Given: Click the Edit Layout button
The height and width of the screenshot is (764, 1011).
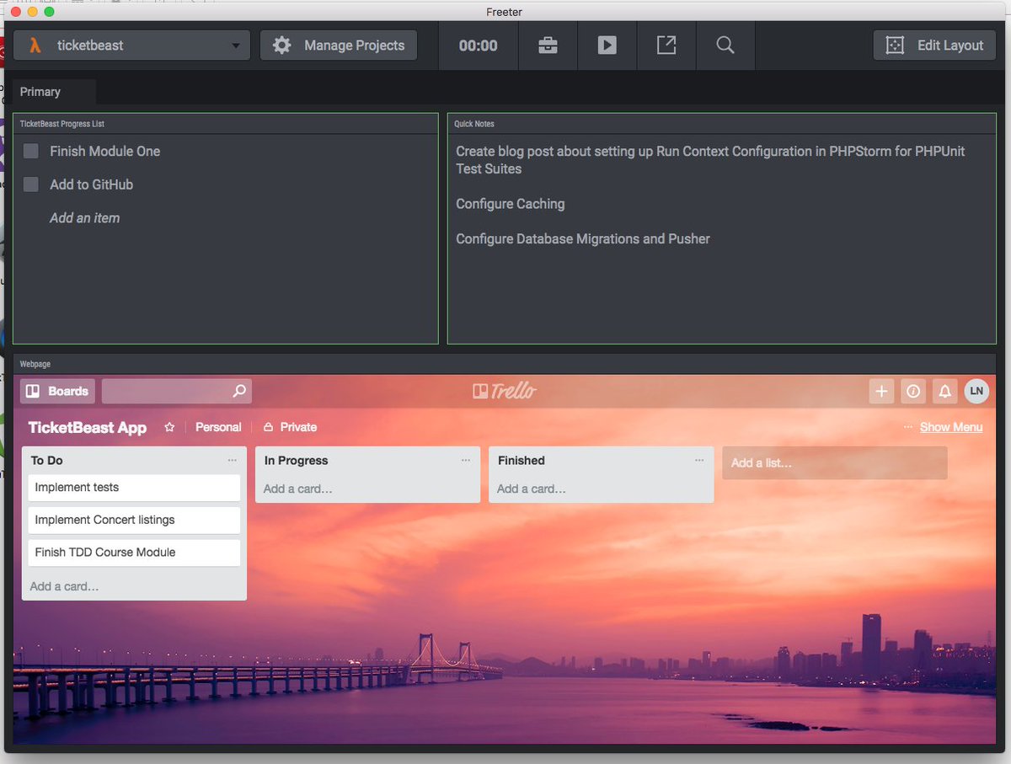Looking at the screenshot, I should tap(934, 45).
